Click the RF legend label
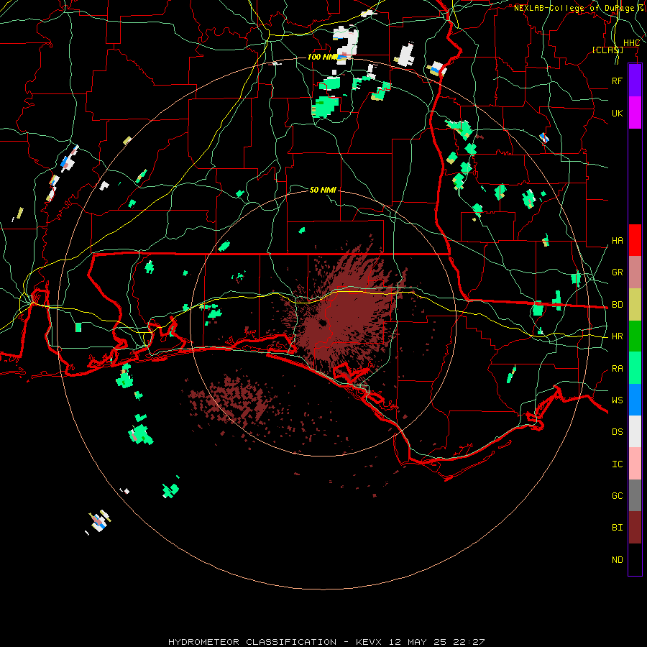647x647 pixels. point(617,81)
